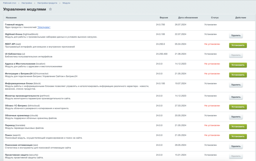Screen dimensions: 256x161
Task: Click the Дата обновления column header
Action: [x=188, y=18]
